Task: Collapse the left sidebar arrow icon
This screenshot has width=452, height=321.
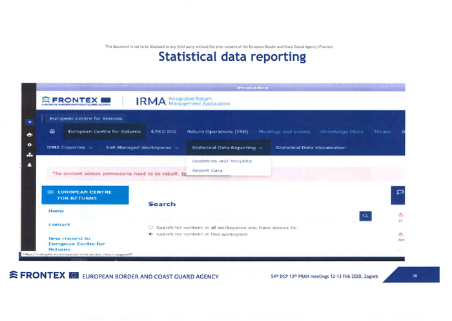Action: tap(28, 121)
